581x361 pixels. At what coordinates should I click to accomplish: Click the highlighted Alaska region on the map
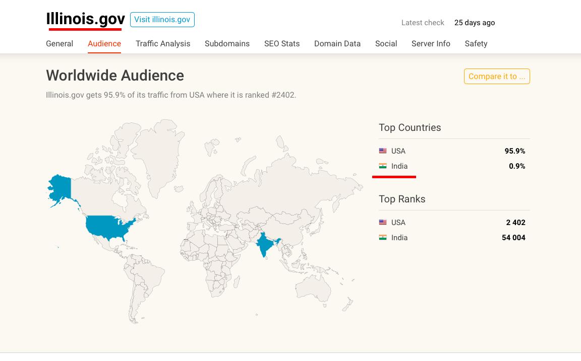pyautogui.click(x=61, y=188)
